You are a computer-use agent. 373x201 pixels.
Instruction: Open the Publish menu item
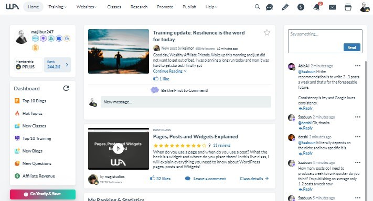pyautogui.click(x=189, y=7)
